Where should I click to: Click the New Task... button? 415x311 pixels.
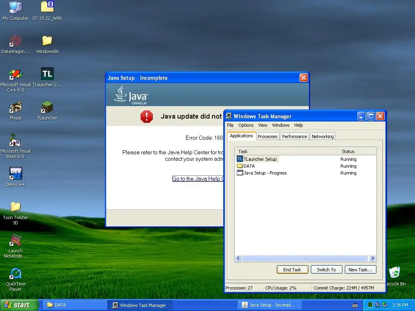click(x=360, y=269)
